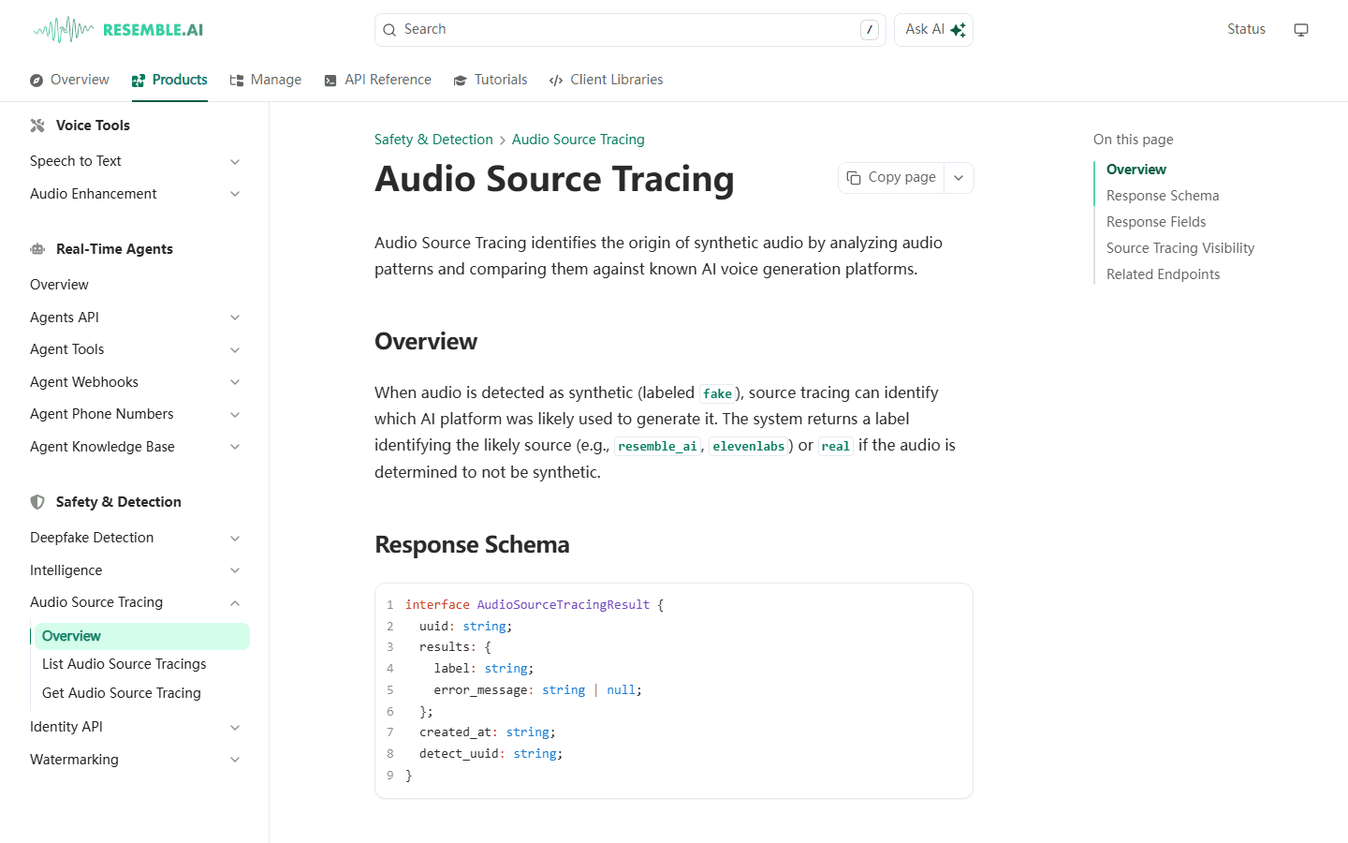This screenshot has width=1348, height=843.
Task: Click the Client Libraries code icon
Action: pyautogui.click(x=556, y=81)
